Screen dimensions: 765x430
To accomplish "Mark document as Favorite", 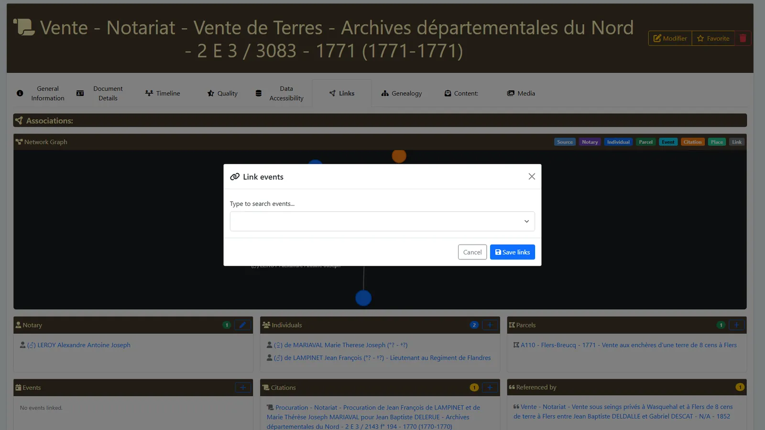I will [x=713, y=38].
